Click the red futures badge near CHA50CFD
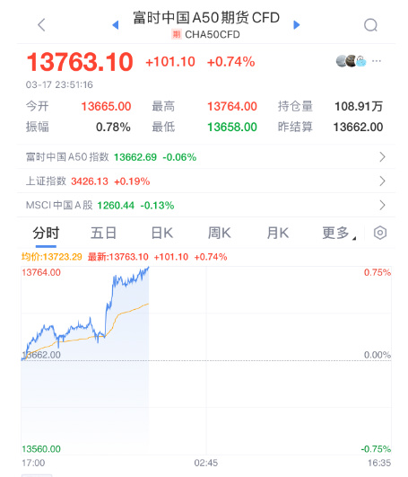This screenshot has height=477, width=408. pyautogui.click(x=177, y=34)
